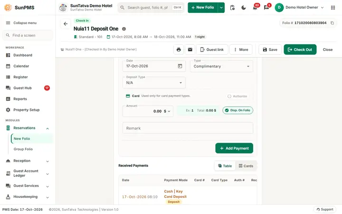The height and width of the screenshot is (214, 342).
Task: Click the 17-Oct-2026 08:10 payment row date
Action: coord(140,197)
